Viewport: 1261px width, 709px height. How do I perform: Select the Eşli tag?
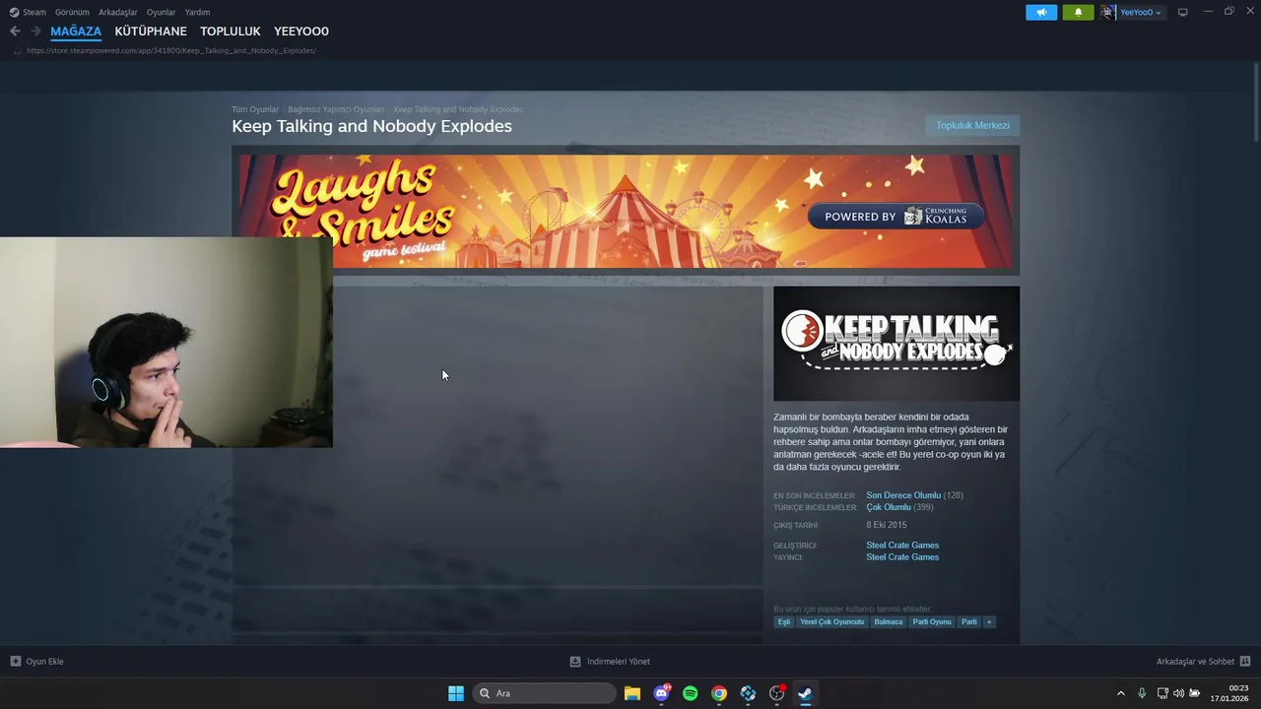tap(784, 622)
